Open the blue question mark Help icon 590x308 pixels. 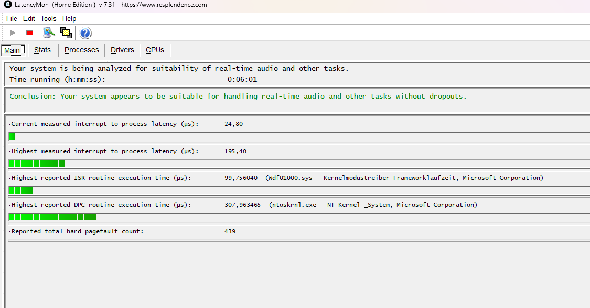85,33
